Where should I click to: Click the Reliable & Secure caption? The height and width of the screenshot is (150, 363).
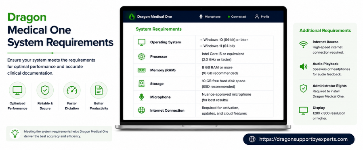(x=45, y=106)
